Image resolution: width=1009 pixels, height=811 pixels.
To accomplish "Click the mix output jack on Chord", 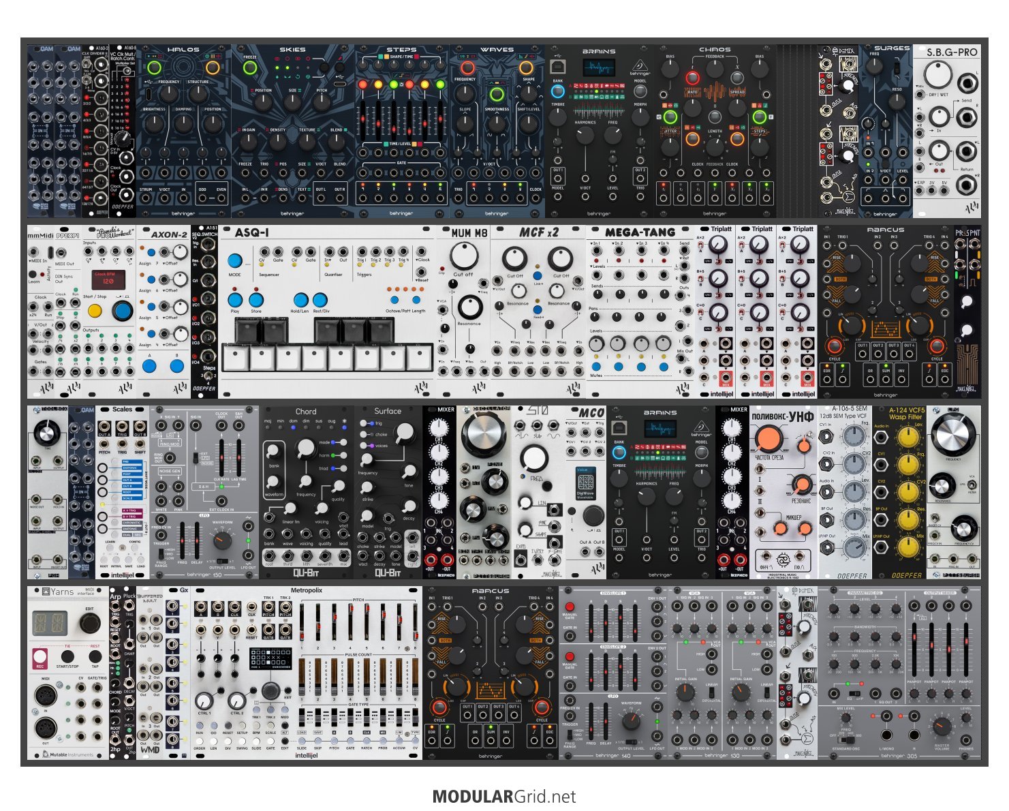I will tap(344, 556).
